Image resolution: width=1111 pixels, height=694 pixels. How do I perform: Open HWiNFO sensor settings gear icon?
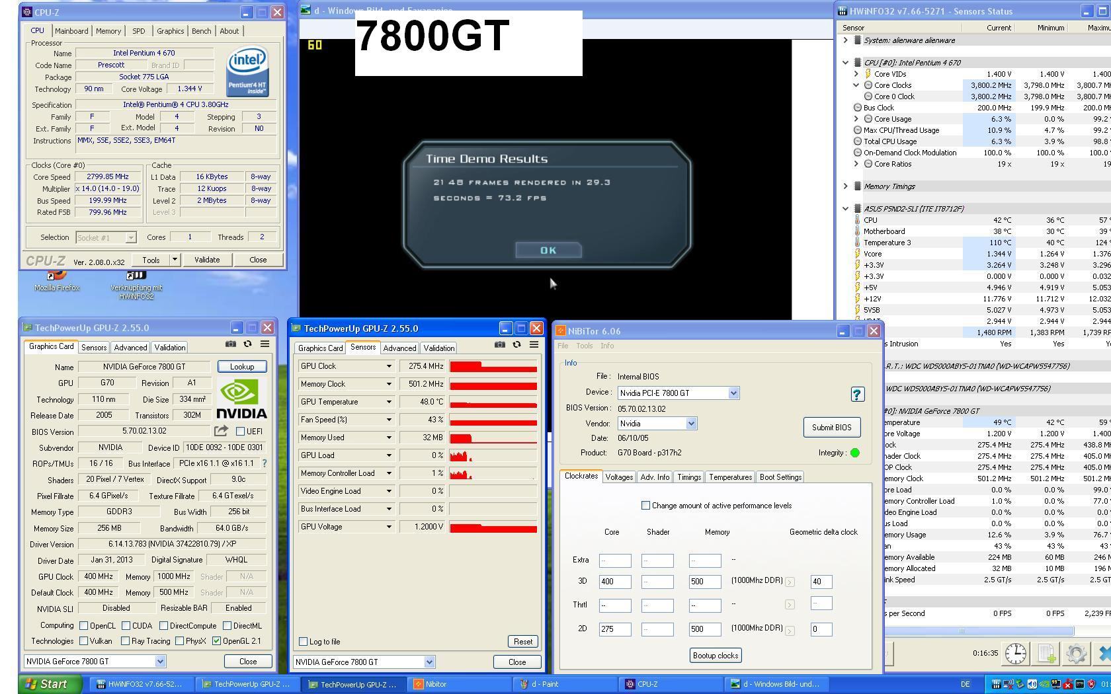point(1076,654)
